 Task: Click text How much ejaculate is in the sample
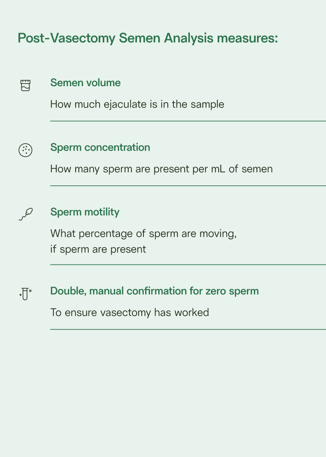137,104
